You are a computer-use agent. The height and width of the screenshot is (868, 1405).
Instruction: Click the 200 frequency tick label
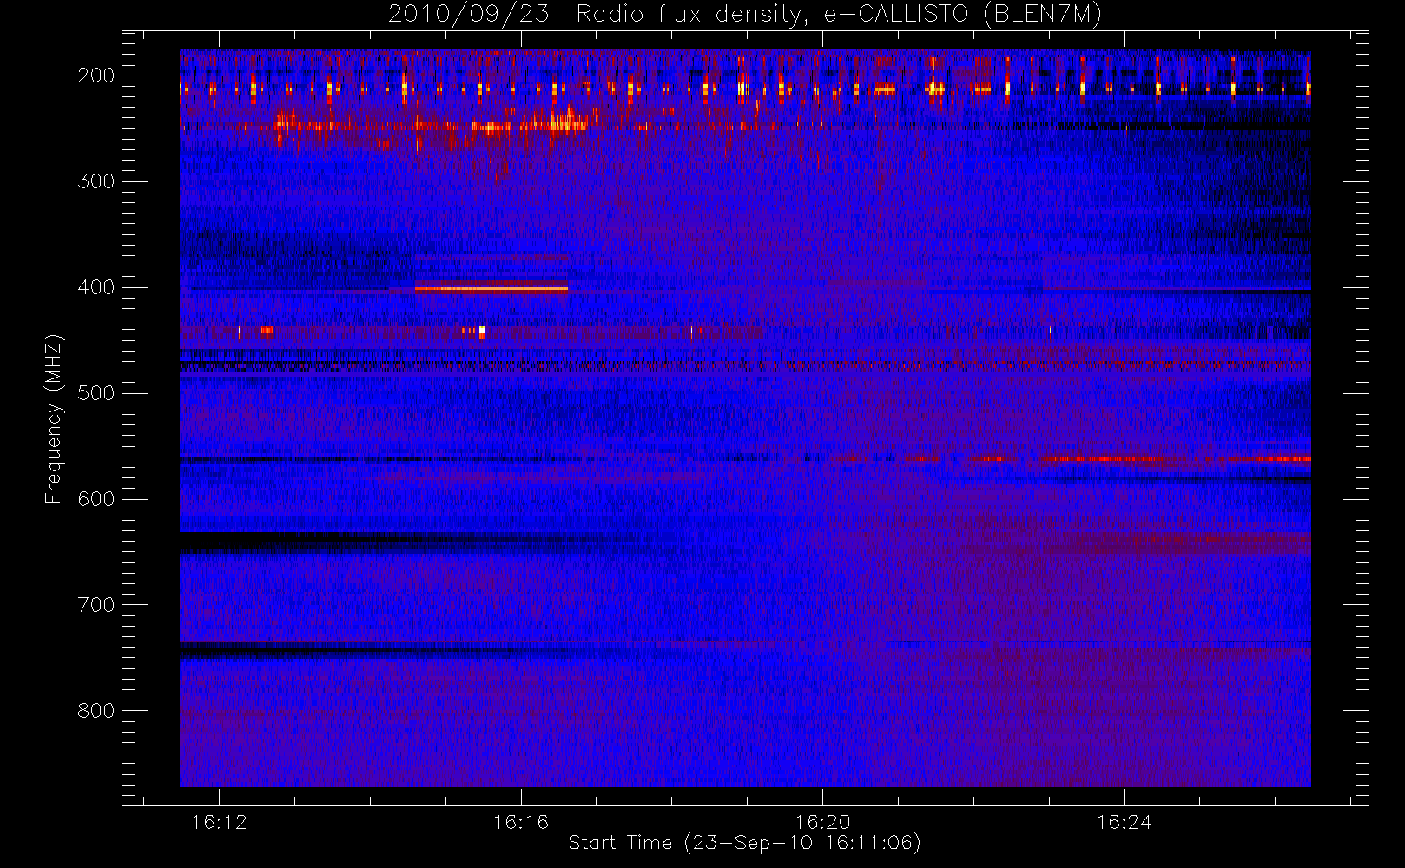pos(96,76)
